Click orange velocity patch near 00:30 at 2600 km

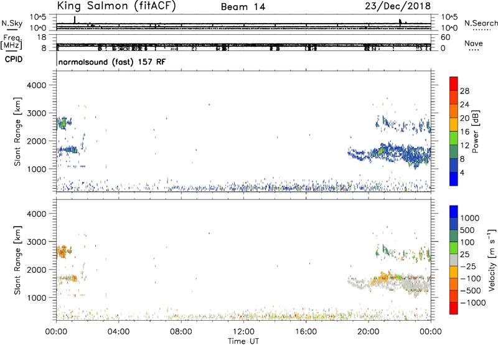click(x=63, y=252)
